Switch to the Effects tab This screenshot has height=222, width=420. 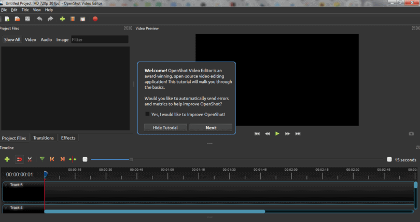[68, 138]
